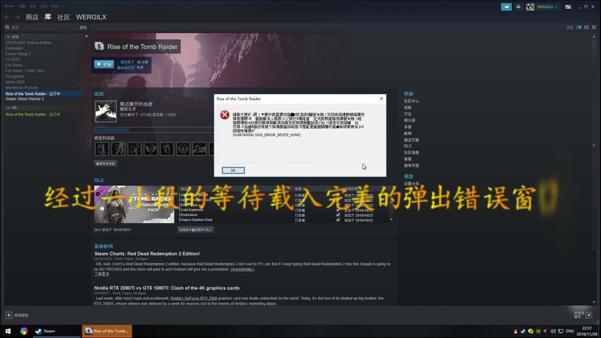Open Steam Charts: Red Dead Redemption 2 article

pos(147,254)
